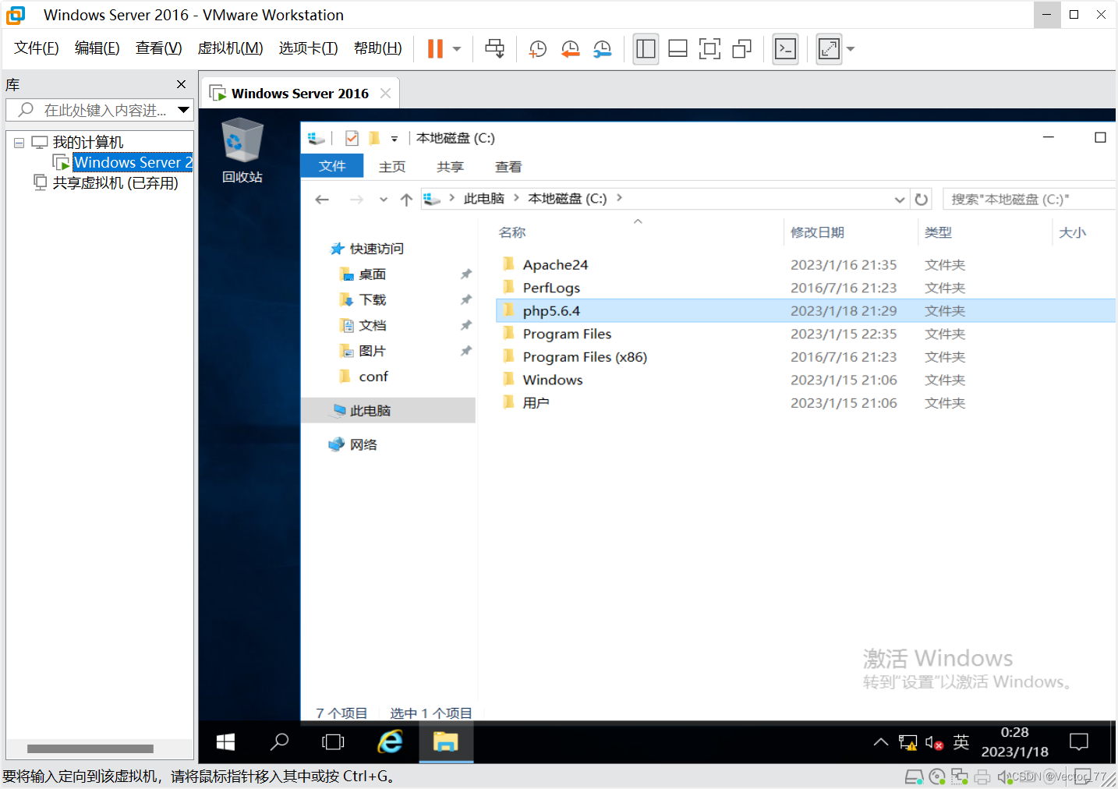1118x789 pixels.
Task: Switch to the 查看 ribbon tab
Action: pos(508,167)
